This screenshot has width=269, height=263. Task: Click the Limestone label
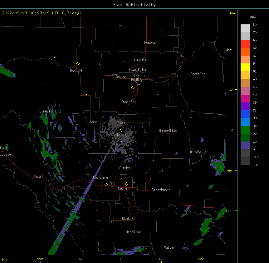click(48, 111)
